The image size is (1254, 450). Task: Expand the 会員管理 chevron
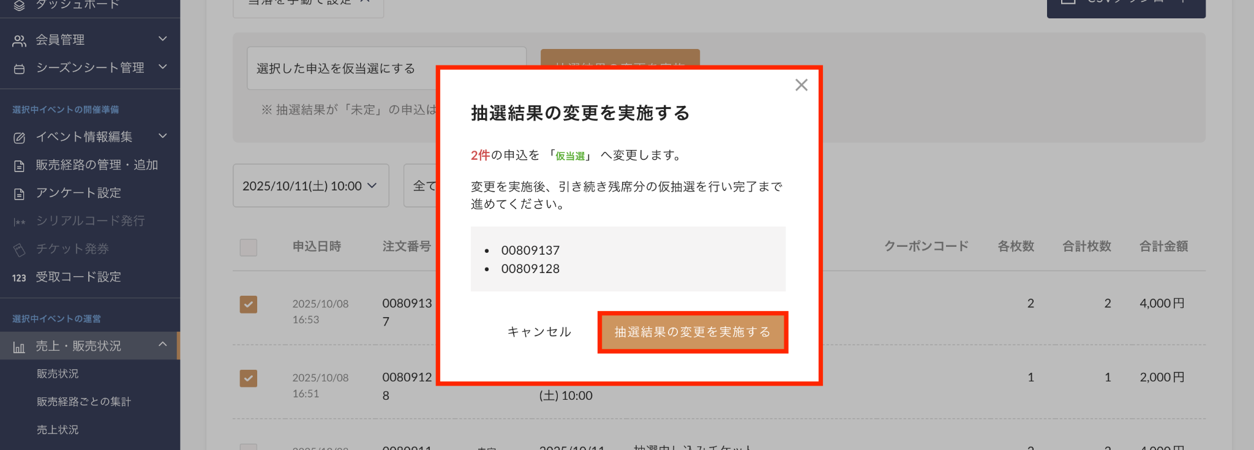163,39
